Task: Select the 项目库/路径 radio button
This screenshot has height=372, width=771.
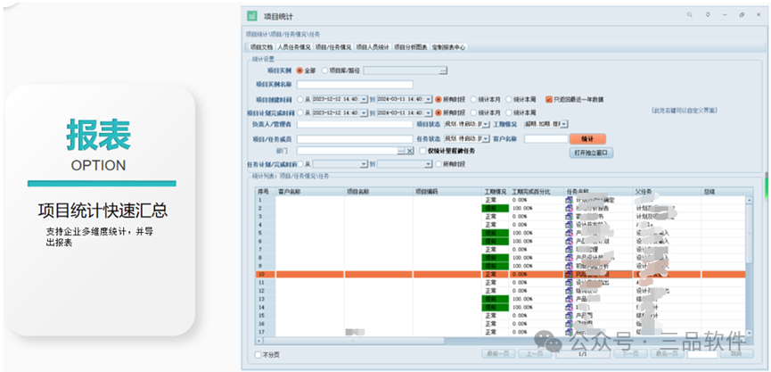Action: [x=324, y=70]
